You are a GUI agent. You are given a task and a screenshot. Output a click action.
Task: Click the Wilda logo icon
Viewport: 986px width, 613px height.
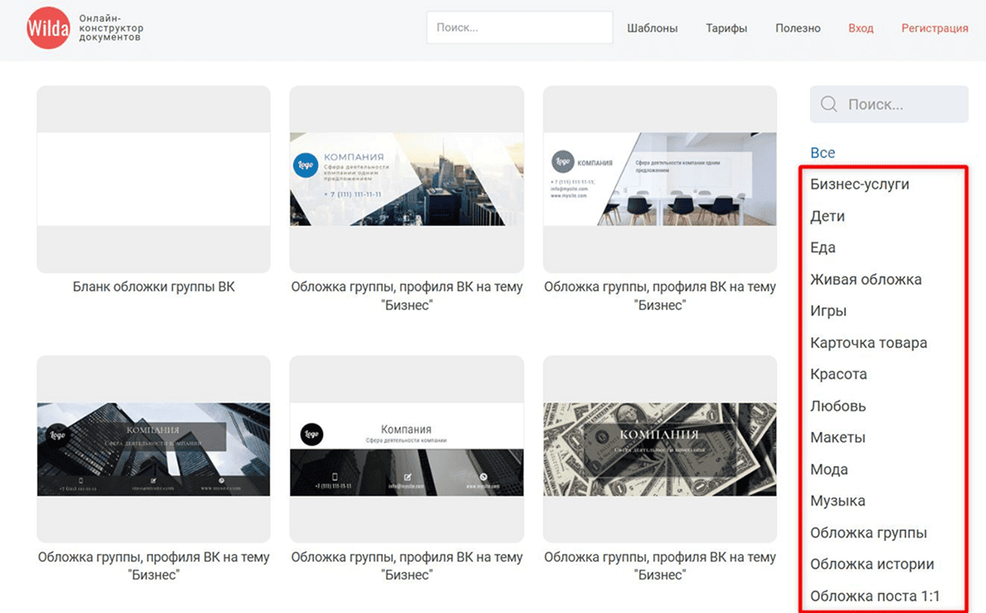coord(48,28)
